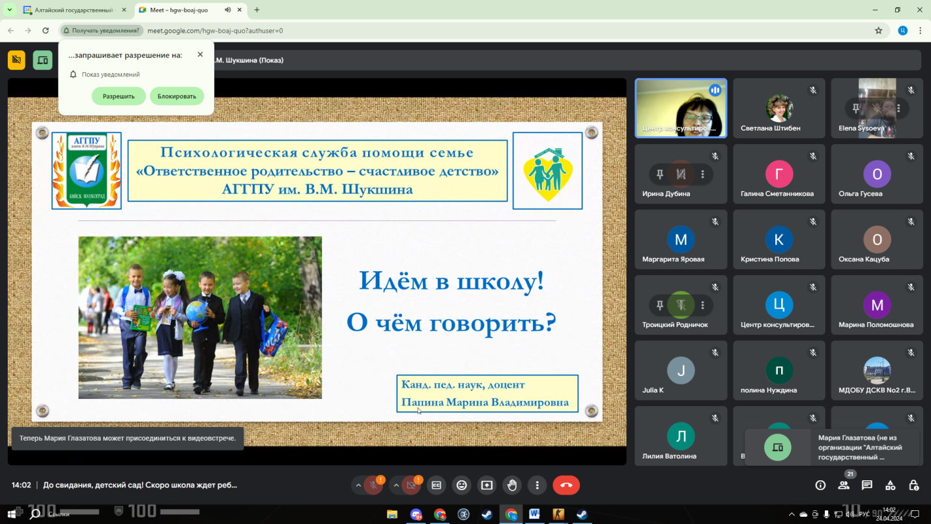The height and width of the screenshot is (524, 931).
Task: Toggle the camera button in Meet
Action: 411,485
